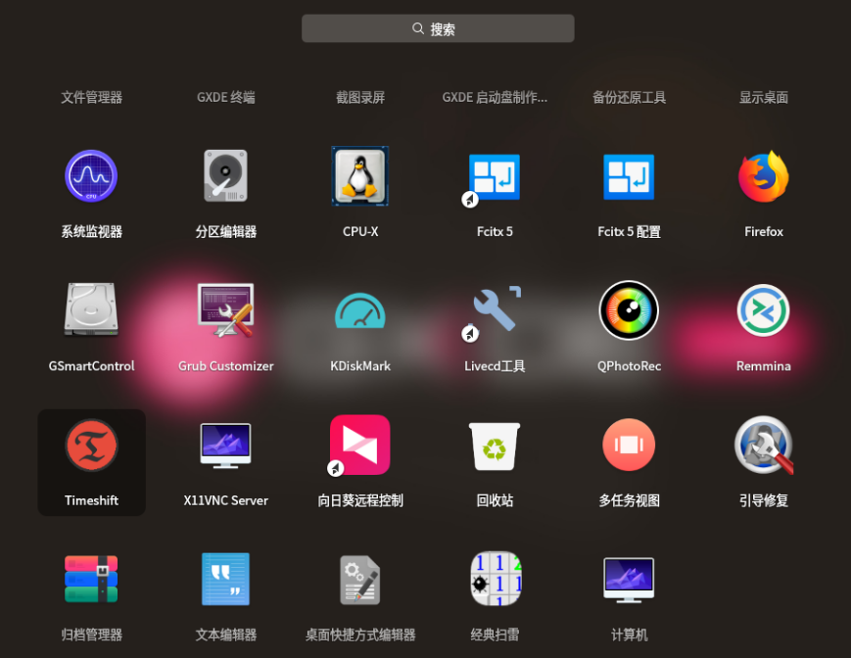This screenshot has height=658, width=851.
Task: Click the GXDE 终端 label
Action: coord(226,98)
